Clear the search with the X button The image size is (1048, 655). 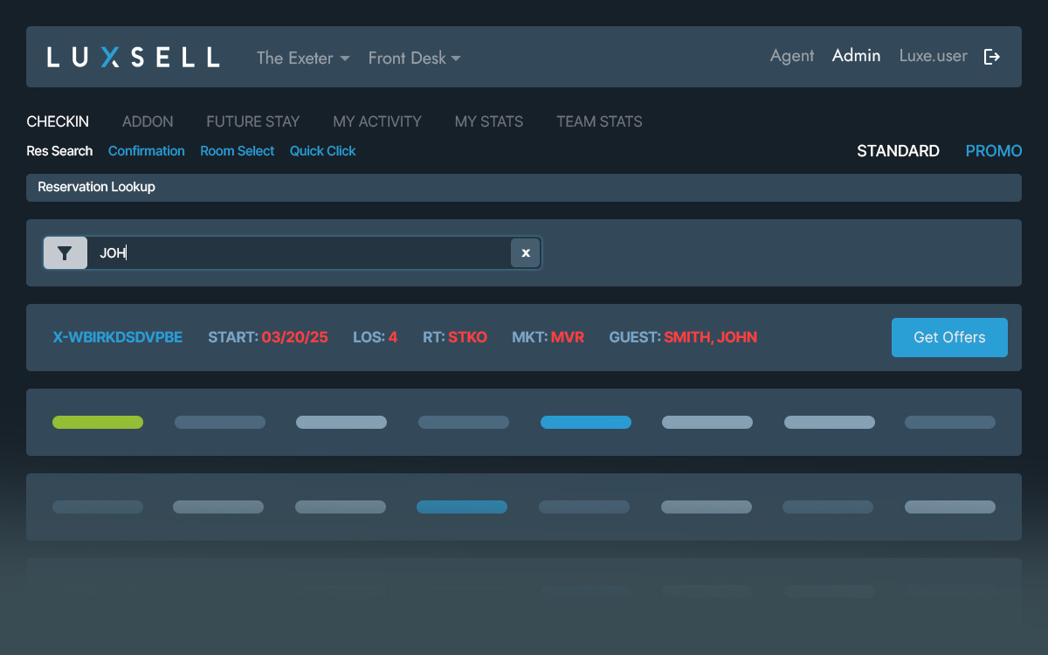[x=525, y=253]
